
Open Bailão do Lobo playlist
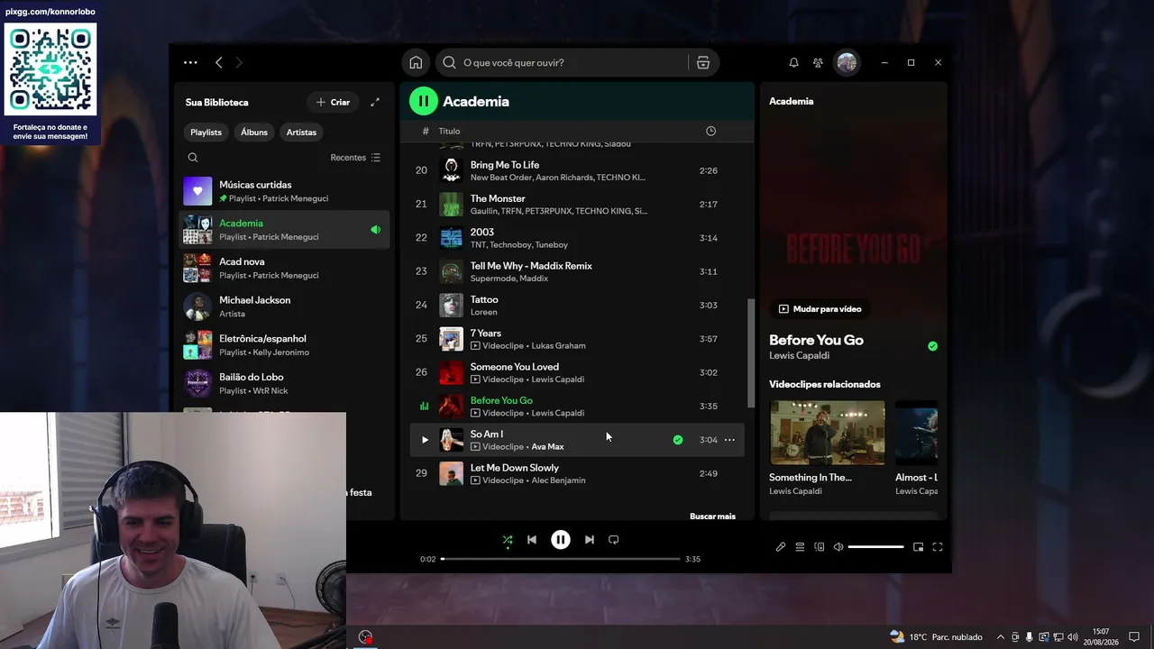(284, 383)
